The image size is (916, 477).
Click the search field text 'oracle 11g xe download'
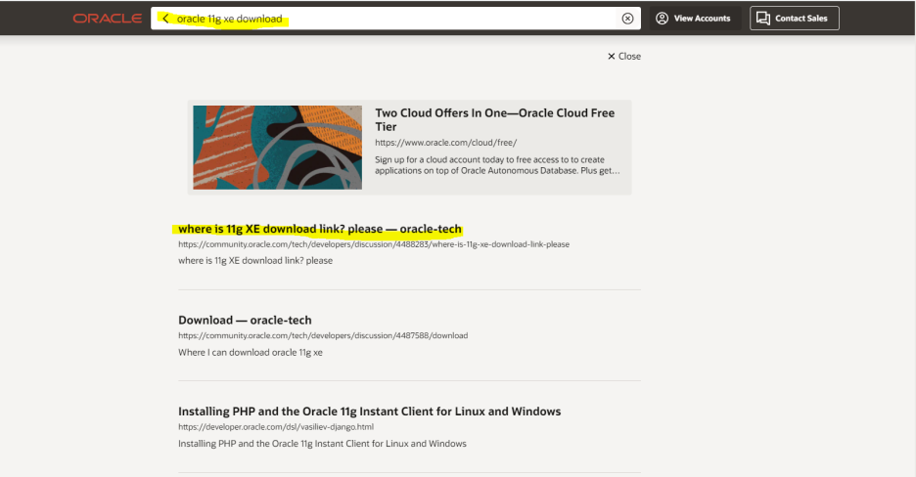click(x=230, y=19)
